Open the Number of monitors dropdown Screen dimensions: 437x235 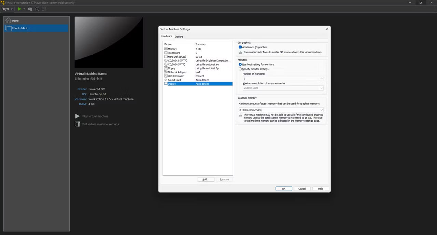click(x=283, y=79)
